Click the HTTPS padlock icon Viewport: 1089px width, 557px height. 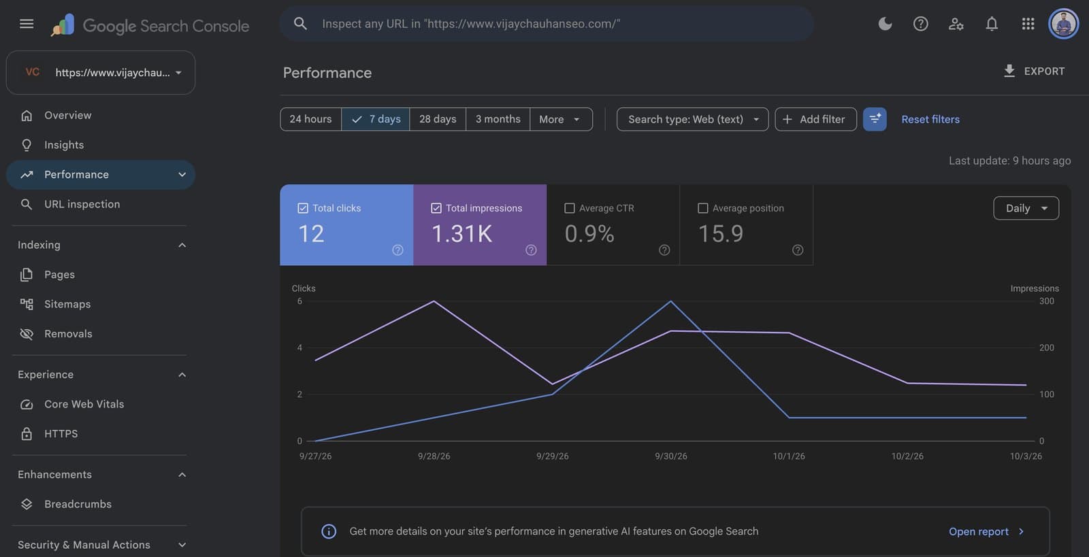[x=27, y=434]
